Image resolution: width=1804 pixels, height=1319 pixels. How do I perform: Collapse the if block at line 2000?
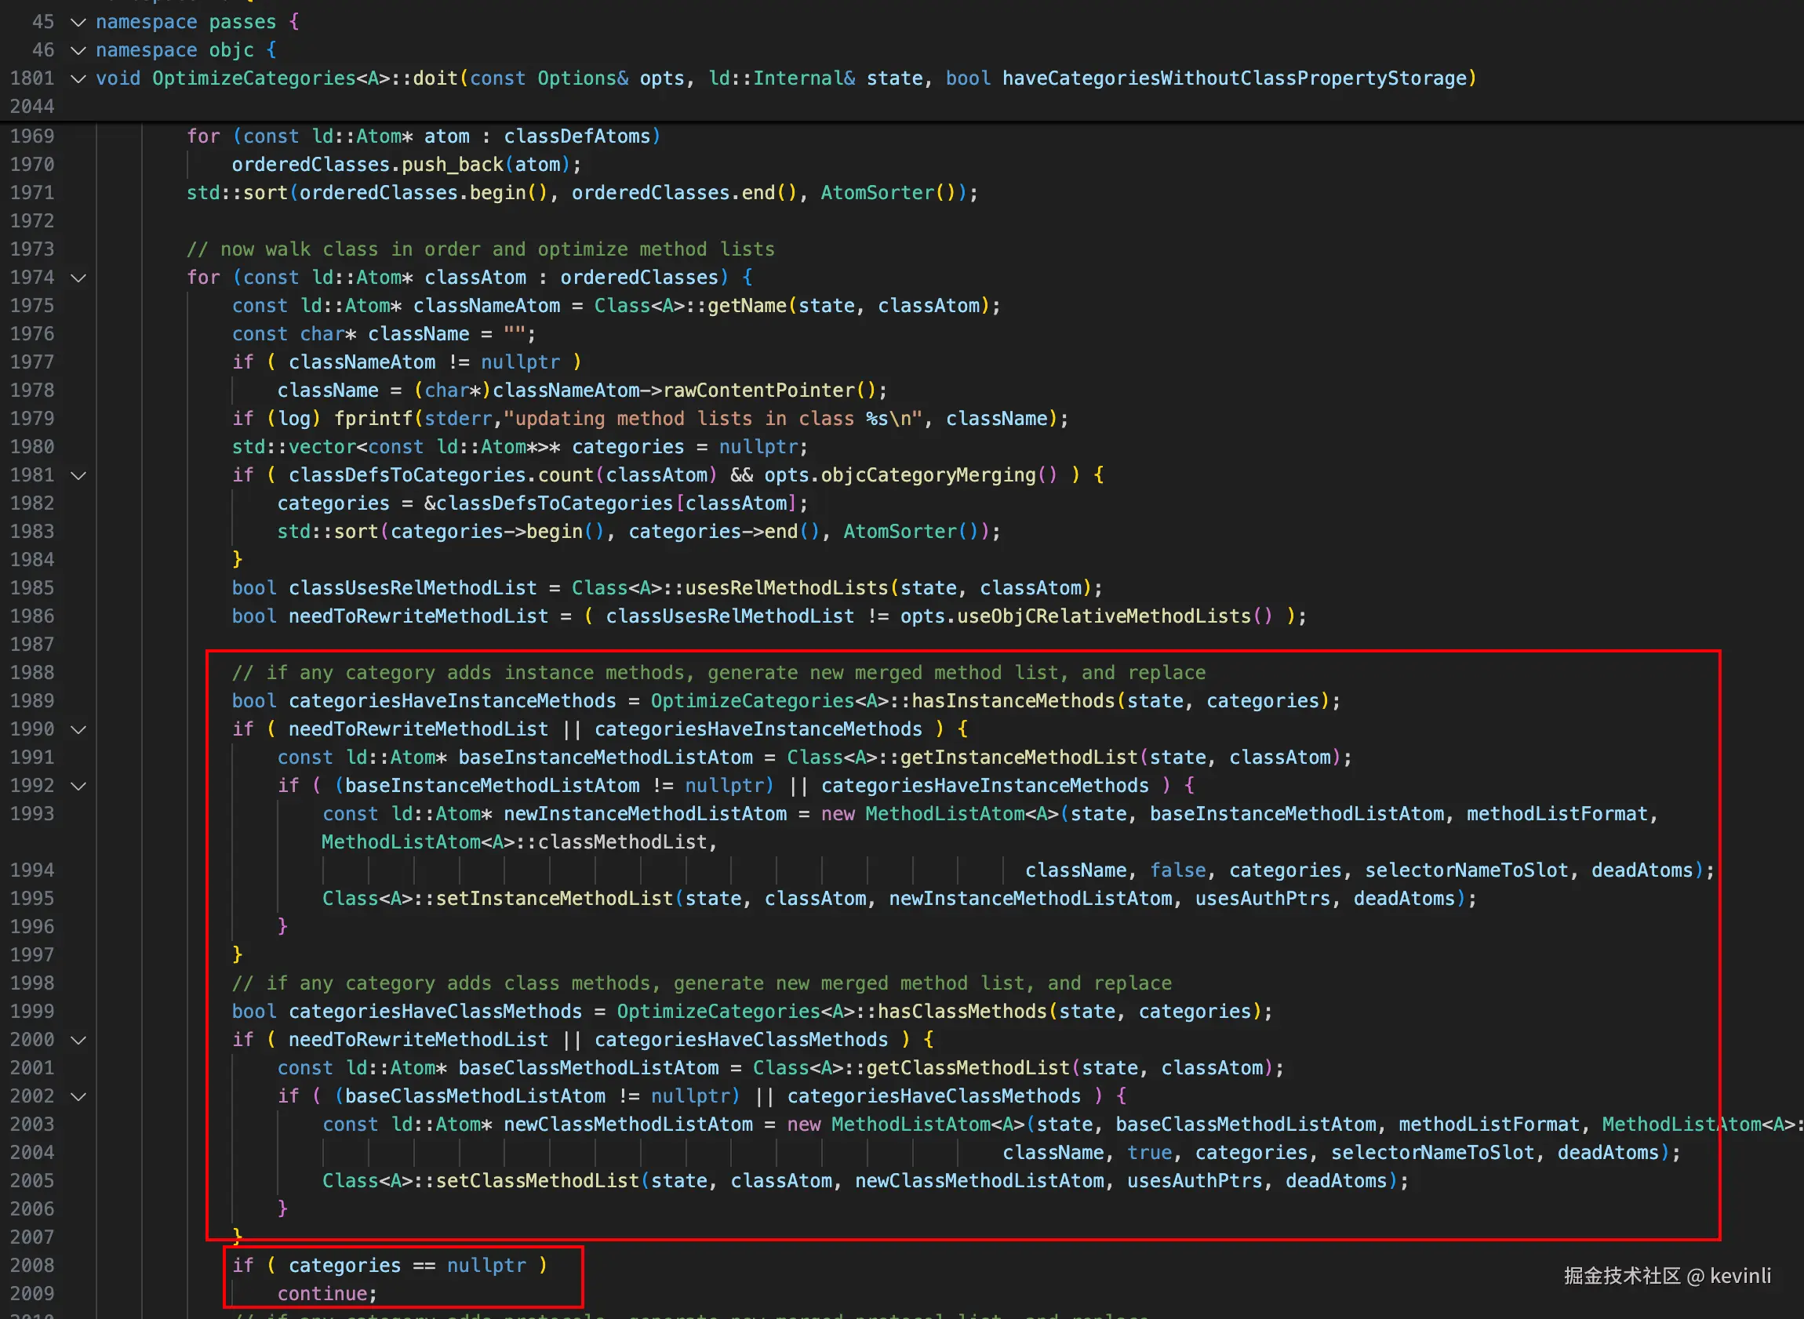pos(78,1041)
